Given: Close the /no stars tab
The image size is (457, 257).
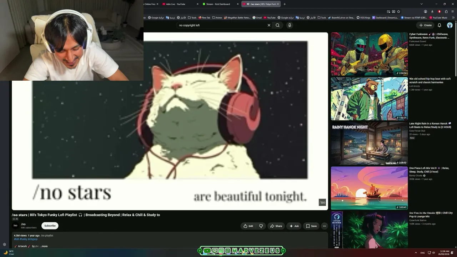Looking at the screenshot, I should (278, 4).
